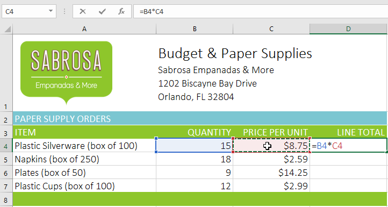Select row 1 header
388x207 pixels.
[6, 73]
